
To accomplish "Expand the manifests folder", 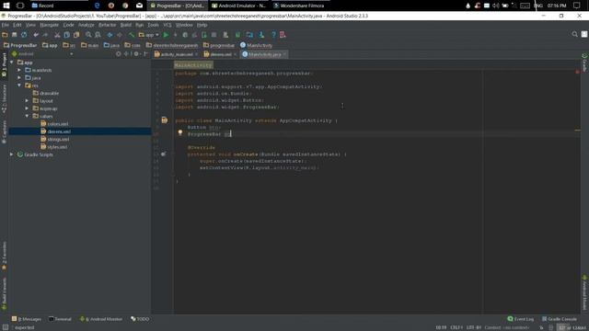I will (x=19, y=70).
